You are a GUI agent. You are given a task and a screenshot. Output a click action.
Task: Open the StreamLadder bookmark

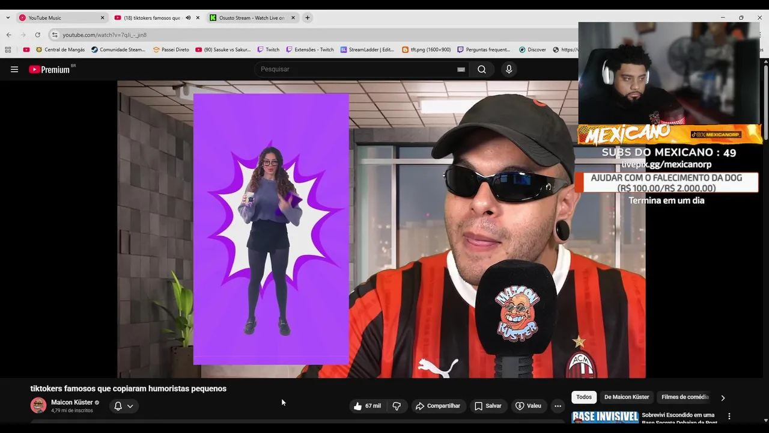pyautogui.click(x=367, y=50)
